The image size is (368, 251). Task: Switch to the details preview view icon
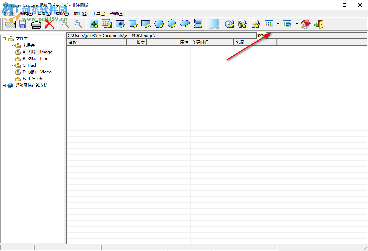(x=287, y=24)
